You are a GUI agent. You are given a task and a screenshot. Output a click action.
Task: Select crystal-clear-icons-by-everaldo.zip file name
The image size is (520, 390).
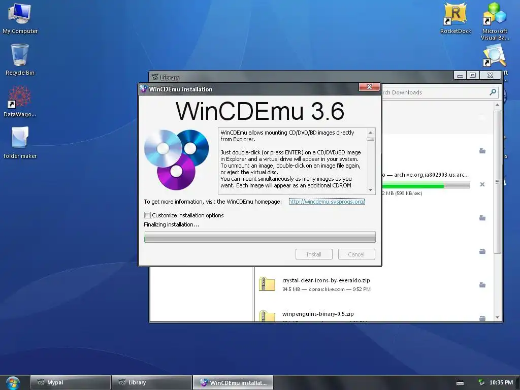pyautogui.click(x=326, y=280)
